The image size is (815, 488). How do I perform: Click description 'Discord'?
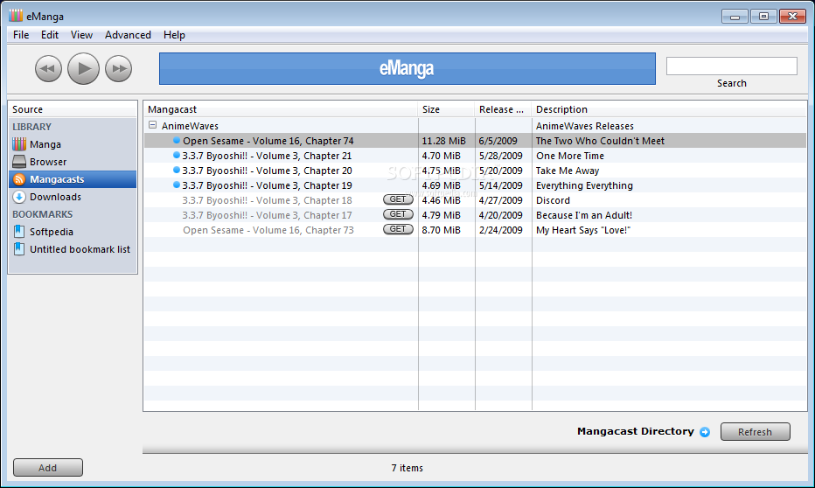pyautogui.click(x=553, y=200)
